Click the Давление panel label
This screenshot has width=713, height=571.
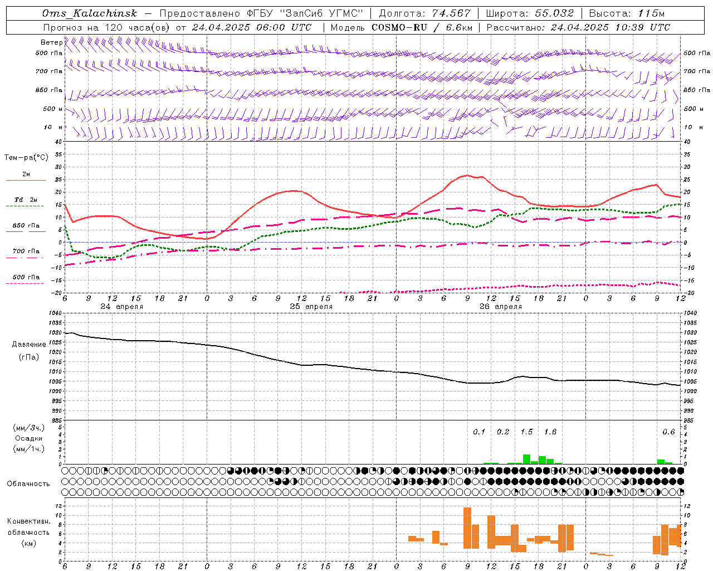[x=29, y=345]
